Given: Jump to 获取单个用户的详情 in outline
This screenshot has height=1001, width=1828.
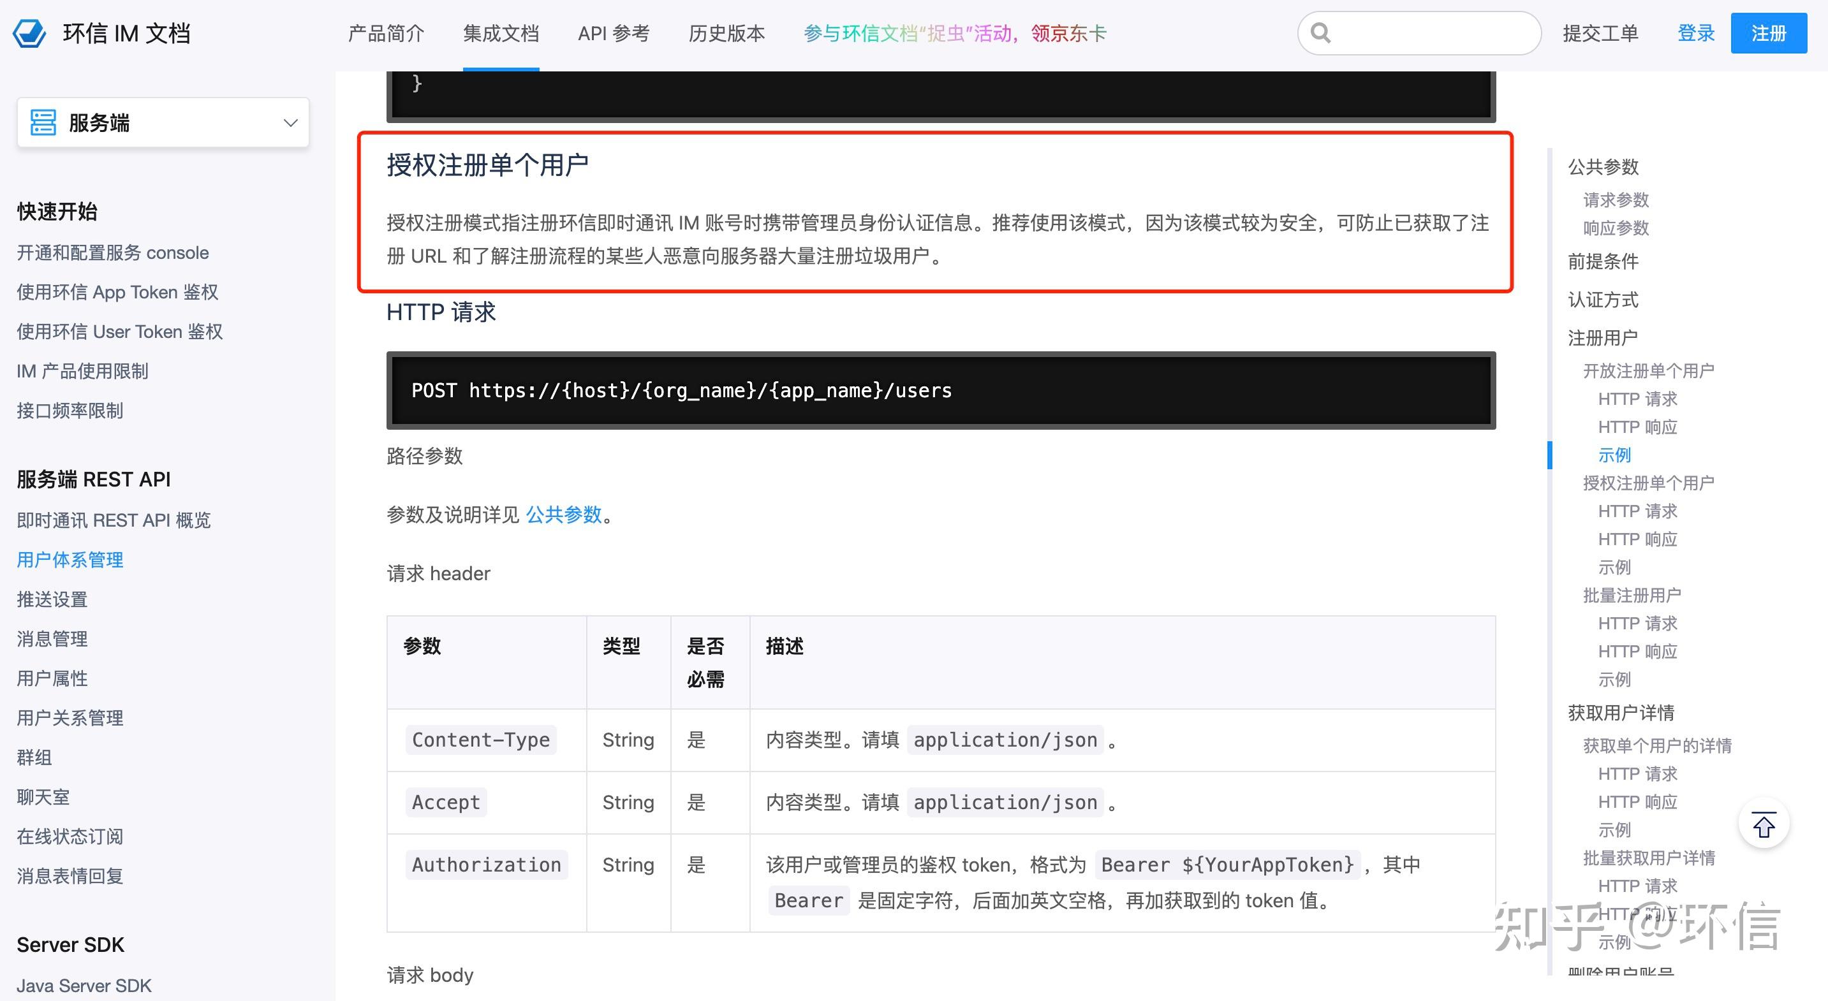Looking at the screenshot, I should pyautogui.click(x=1657, y=745).
